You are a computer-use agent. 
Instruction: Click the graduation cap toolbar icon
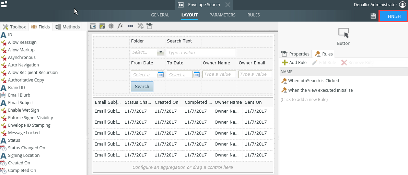pos(149,26)
